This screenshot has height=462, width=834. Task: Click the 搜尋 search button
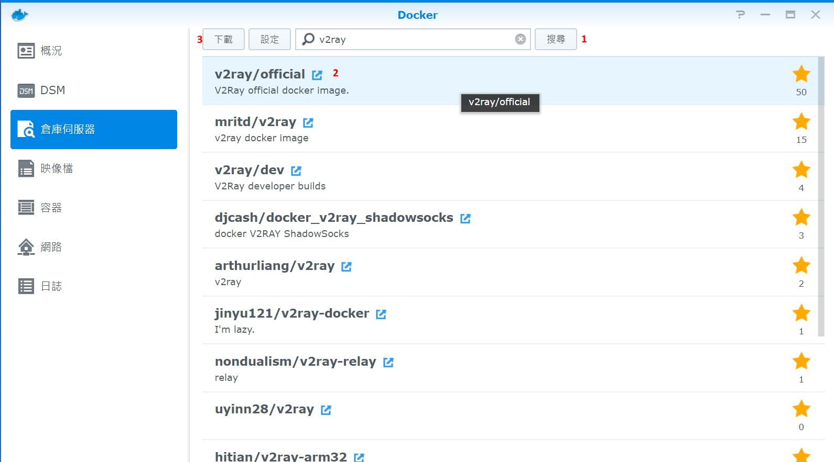tap(556, 39)
